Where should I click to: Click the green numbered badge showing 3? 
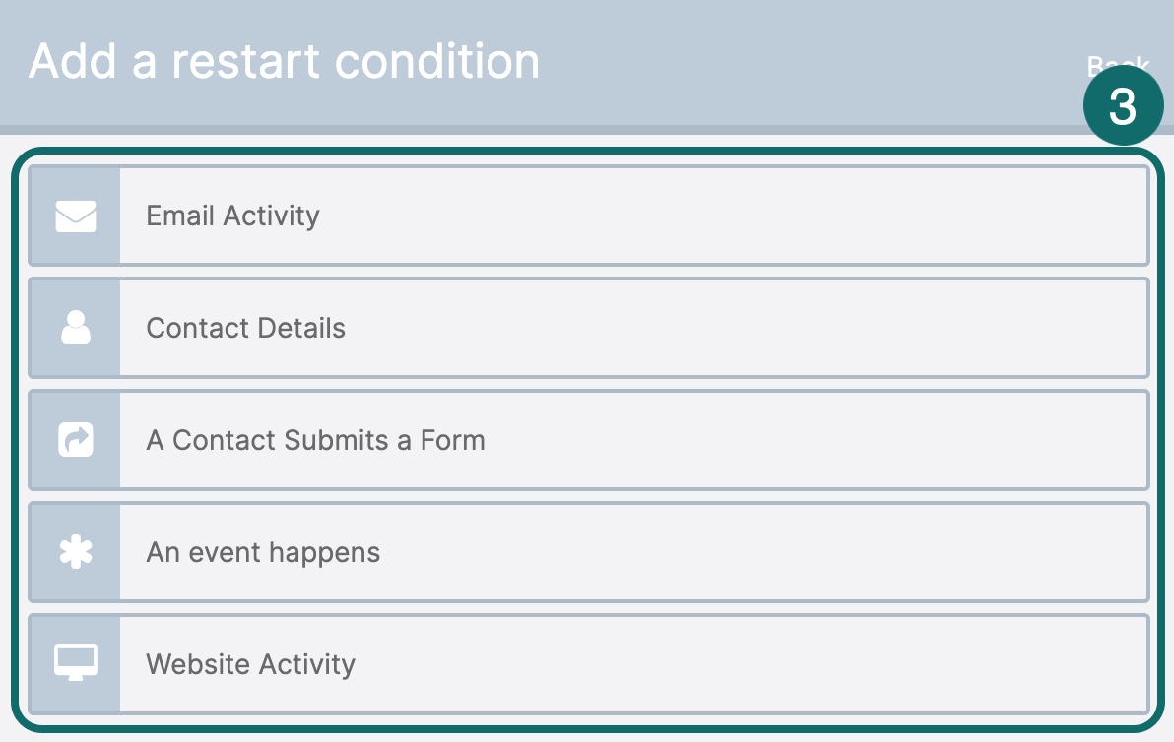point(1123,104)
